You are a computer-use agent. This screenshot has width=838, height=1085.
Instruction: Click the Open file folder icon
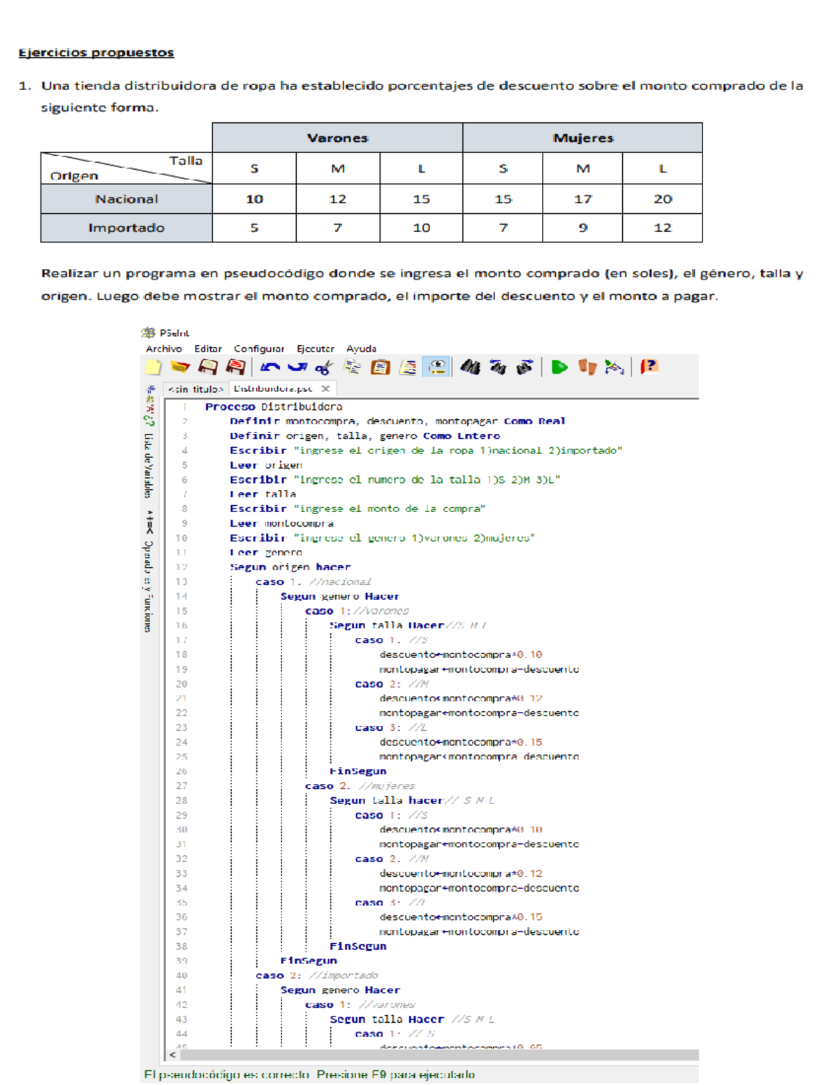[180, 367]
